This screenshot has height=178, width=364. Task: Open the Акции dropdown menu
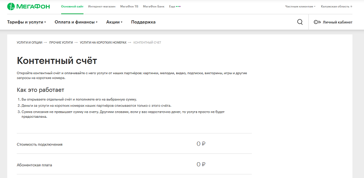pos(114,22)
